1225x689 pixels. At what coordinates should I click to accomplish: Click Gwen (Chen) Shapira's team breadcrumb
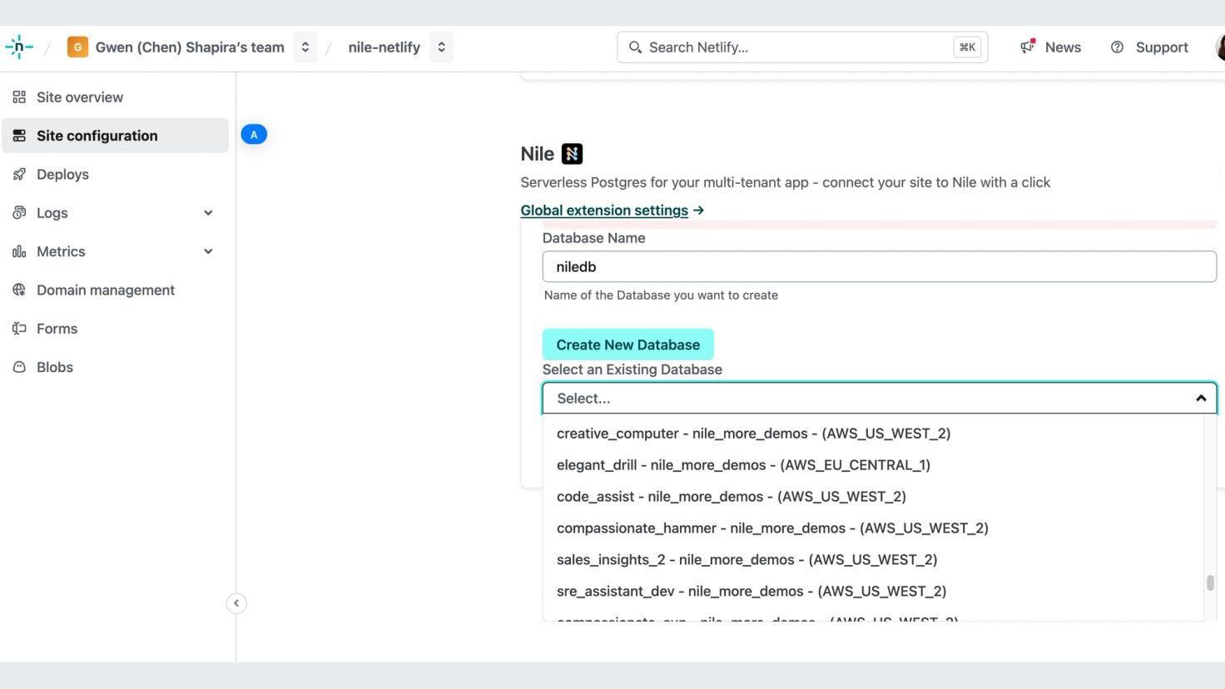point(190,47)
